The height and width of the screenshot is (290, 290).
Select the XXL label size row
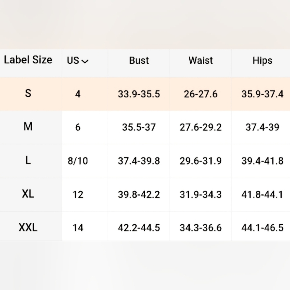pos(28,228)
